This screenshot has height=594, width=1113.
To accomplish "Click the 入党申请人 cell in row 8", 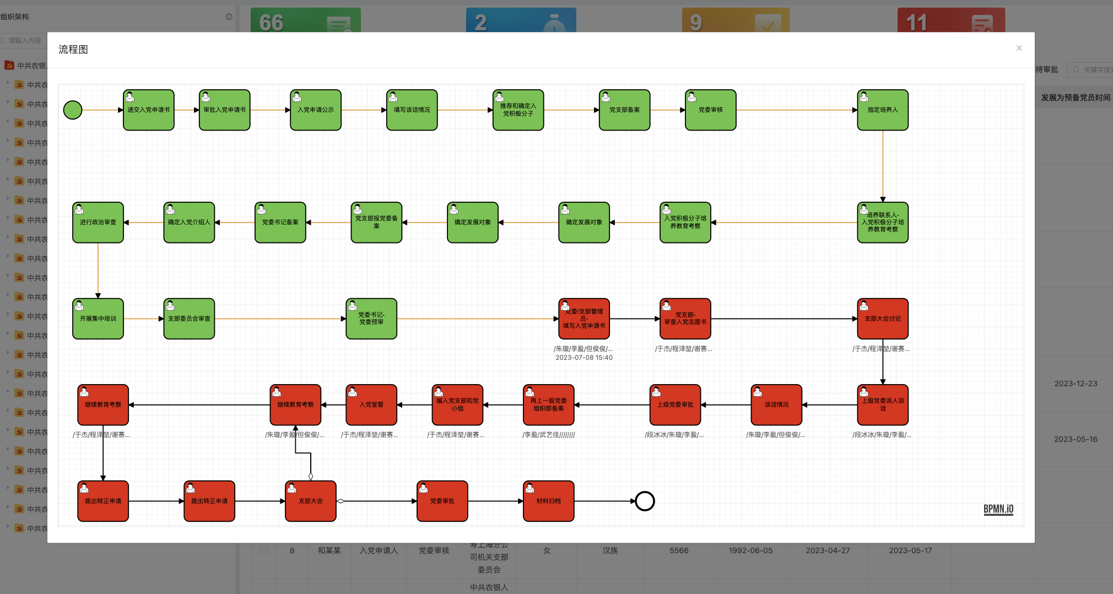I will pos(379,550).
